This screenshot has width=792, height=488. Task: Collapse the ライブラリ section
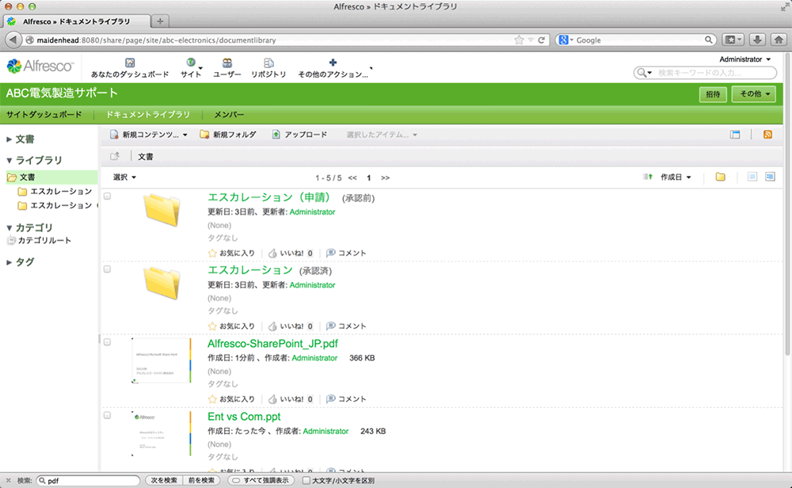coord(9,160)
